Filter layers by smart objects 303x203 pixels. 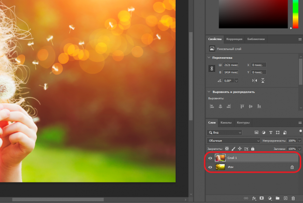[285, 132]
